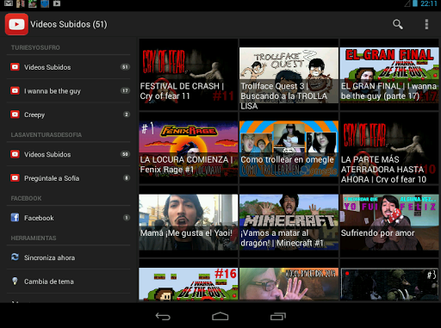Screen dimensions: 441x328
Task: Tap the search magnifier icon
Action: point(398,24)
